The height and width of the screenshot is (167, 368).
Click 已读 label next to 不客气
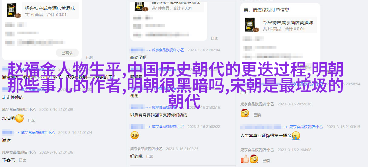coord(22,160)
